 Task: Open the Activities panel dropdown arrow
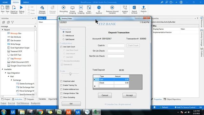[33, 19]
